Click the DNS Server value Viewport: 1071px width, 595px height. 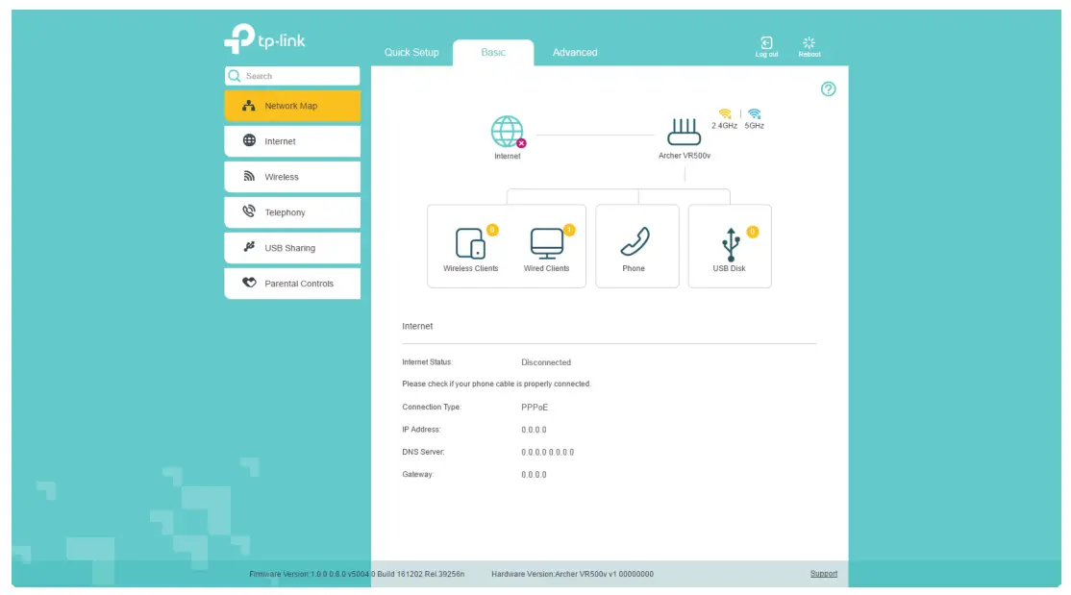[547, 452]
